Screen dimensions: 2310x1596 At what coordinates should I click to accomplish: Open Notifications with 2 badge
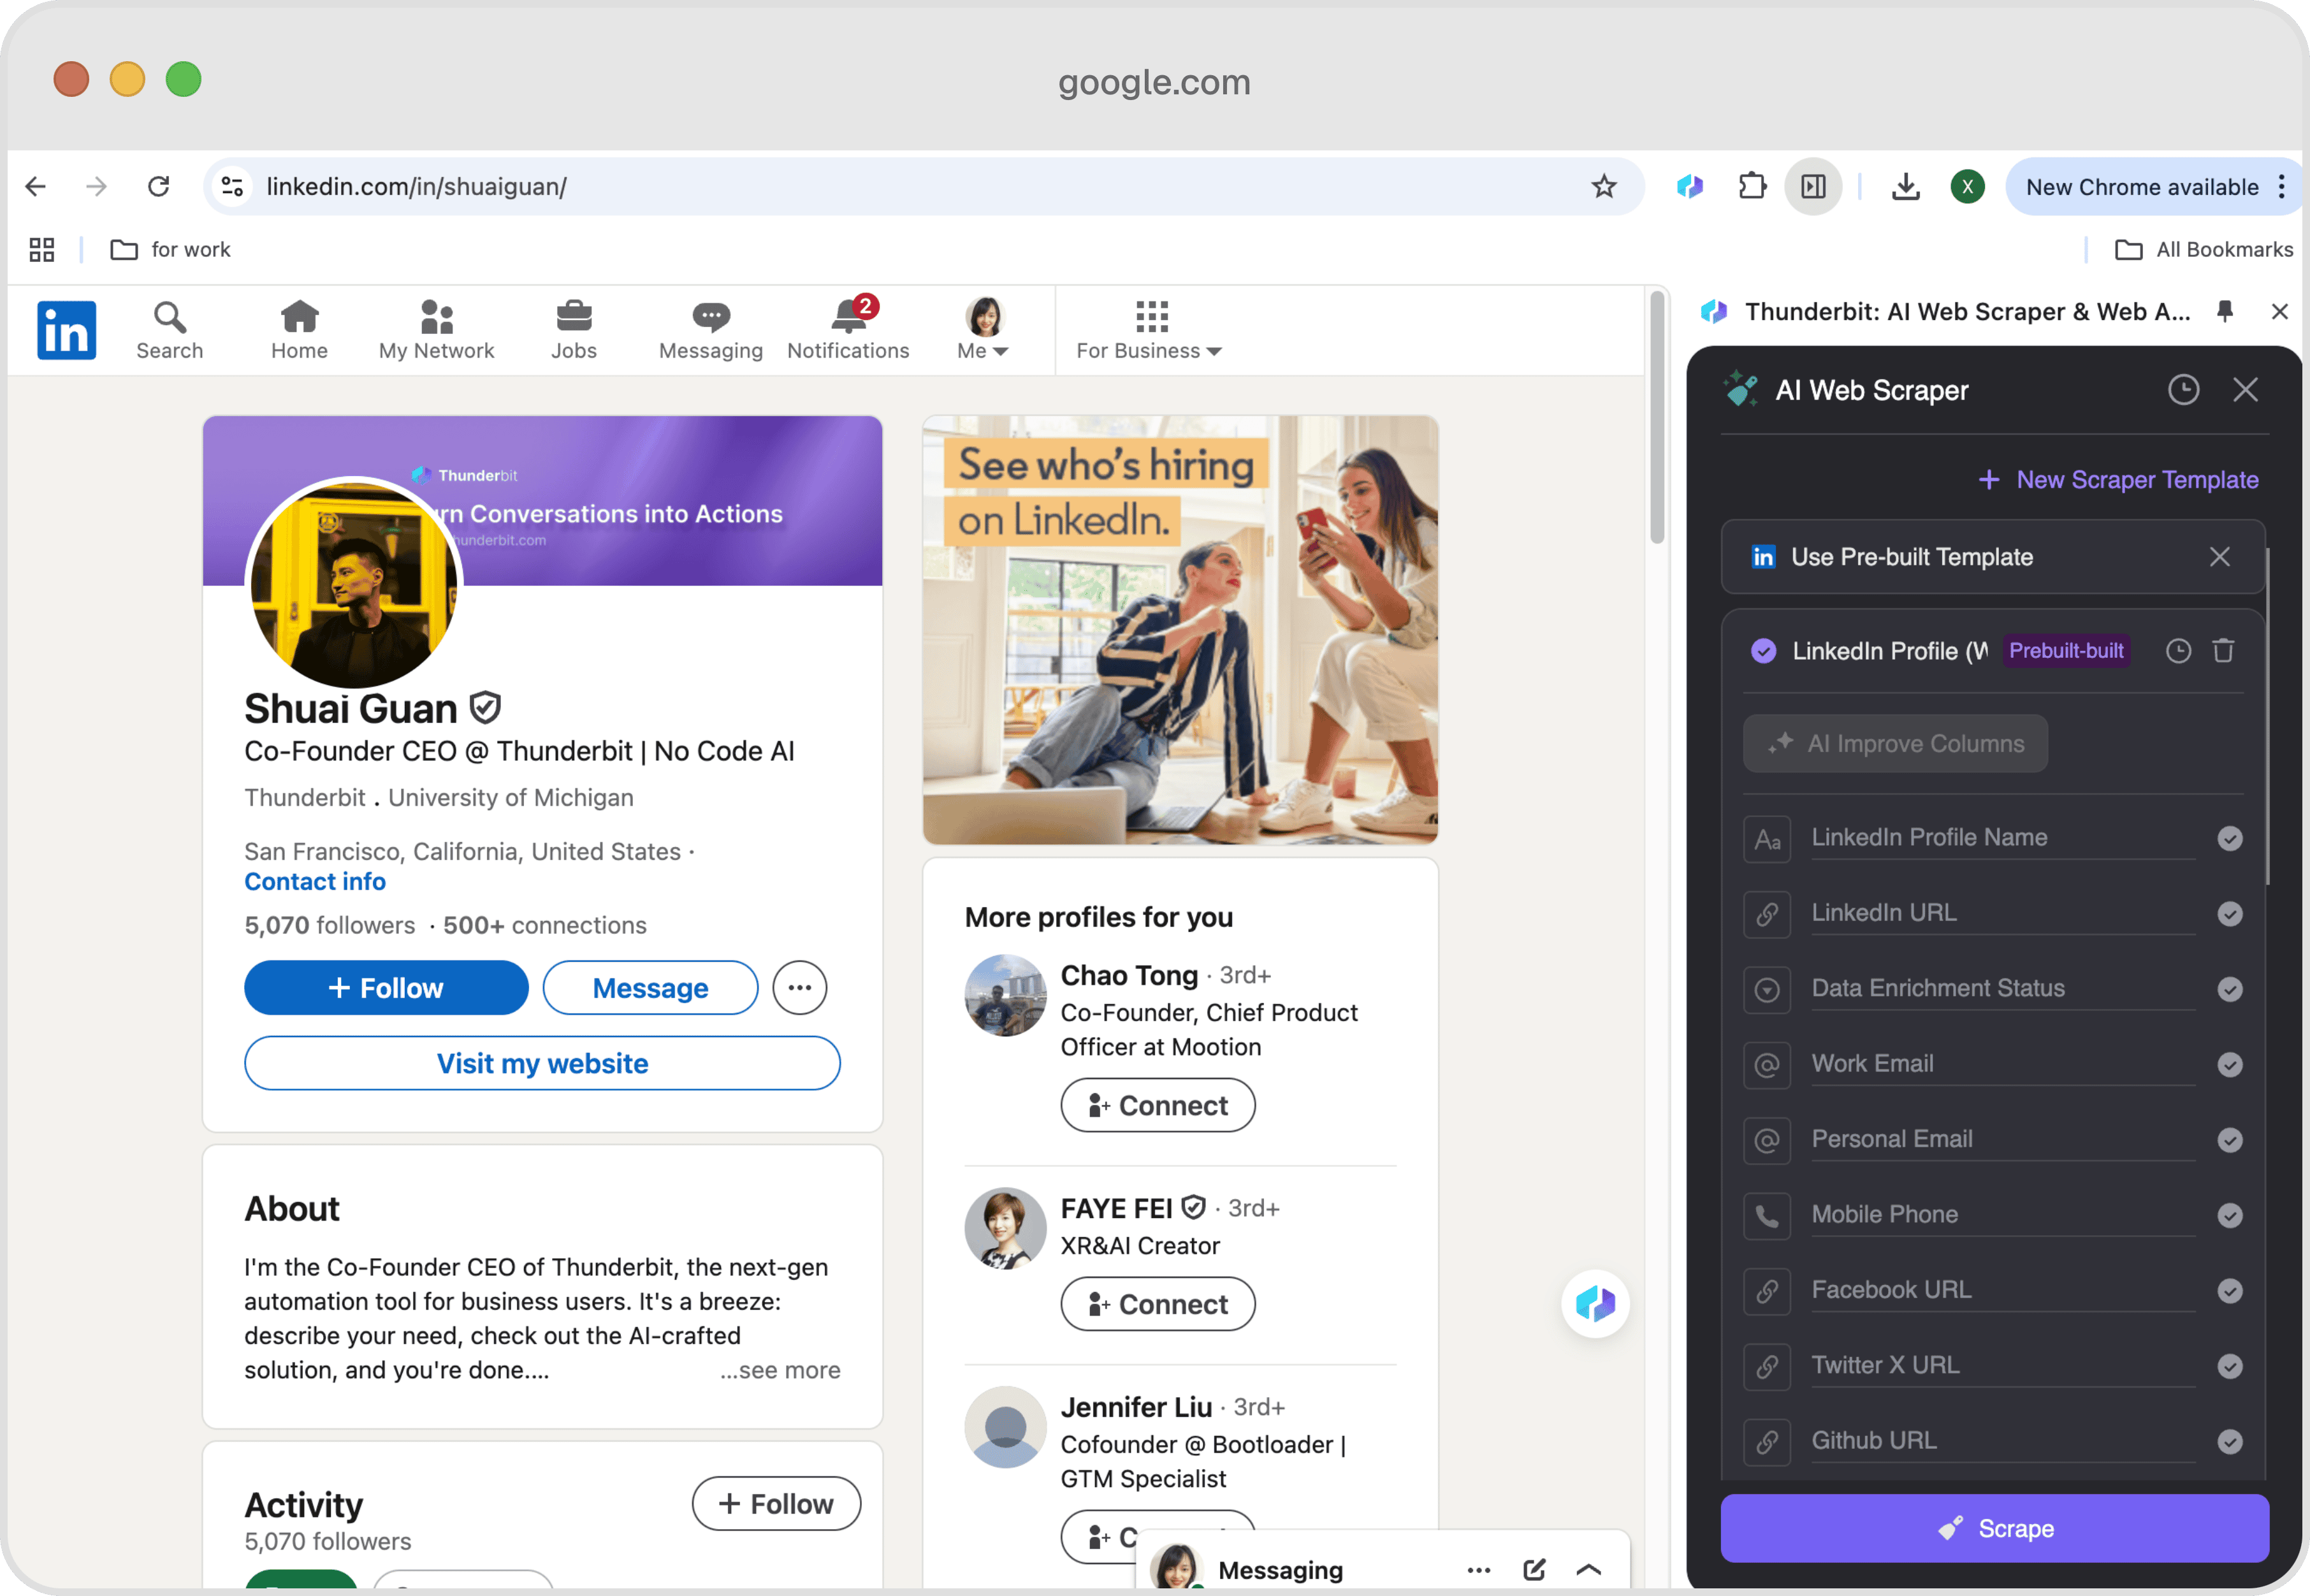tap(848, 330)
